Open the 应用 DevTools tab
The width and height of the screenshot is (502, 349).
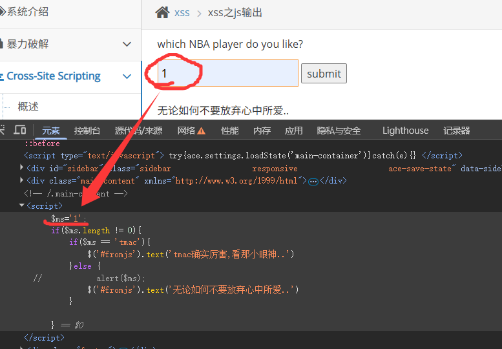click(x=293, y=131)
